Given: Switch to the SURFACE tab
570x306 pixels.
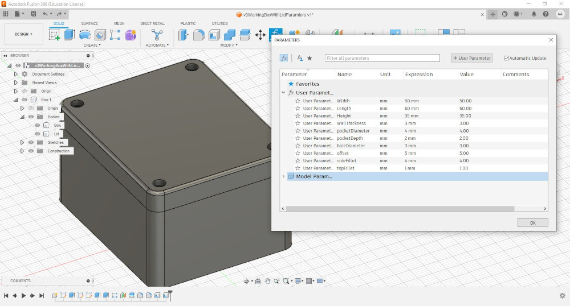Looking at the screenshot, I should pos(89,23).
